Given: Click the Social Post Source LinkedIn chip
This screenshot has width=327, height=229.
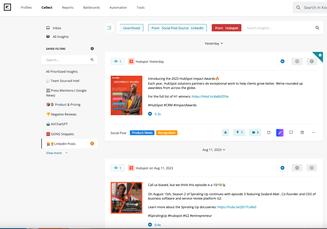Looking at the screenshot, I should (177, 28).
